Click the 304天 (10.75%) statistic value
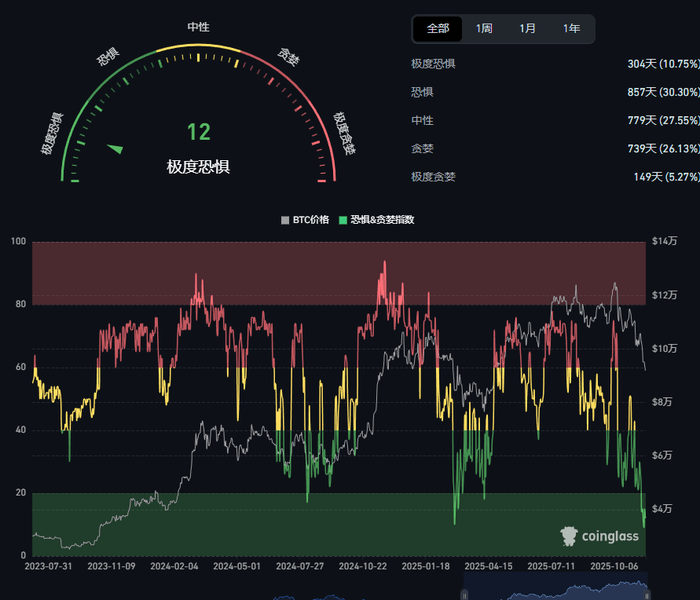Viewport: 700px width, 600px height. pos(663,64)
